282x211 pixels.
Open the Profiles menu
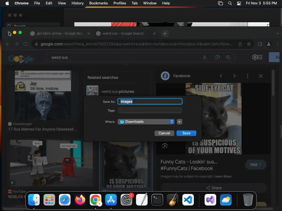click(120, 3)
